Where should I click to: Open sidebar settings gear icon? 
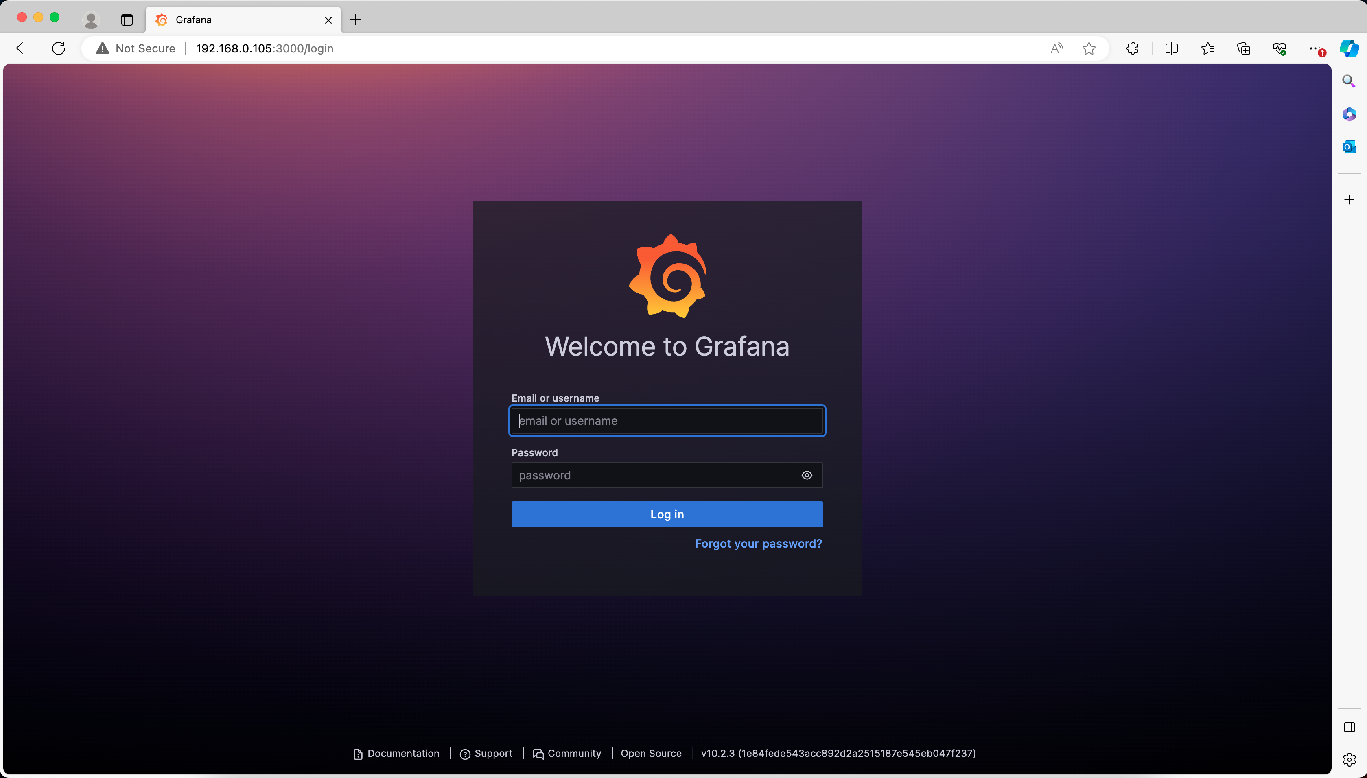click(x=1349, y=759)
